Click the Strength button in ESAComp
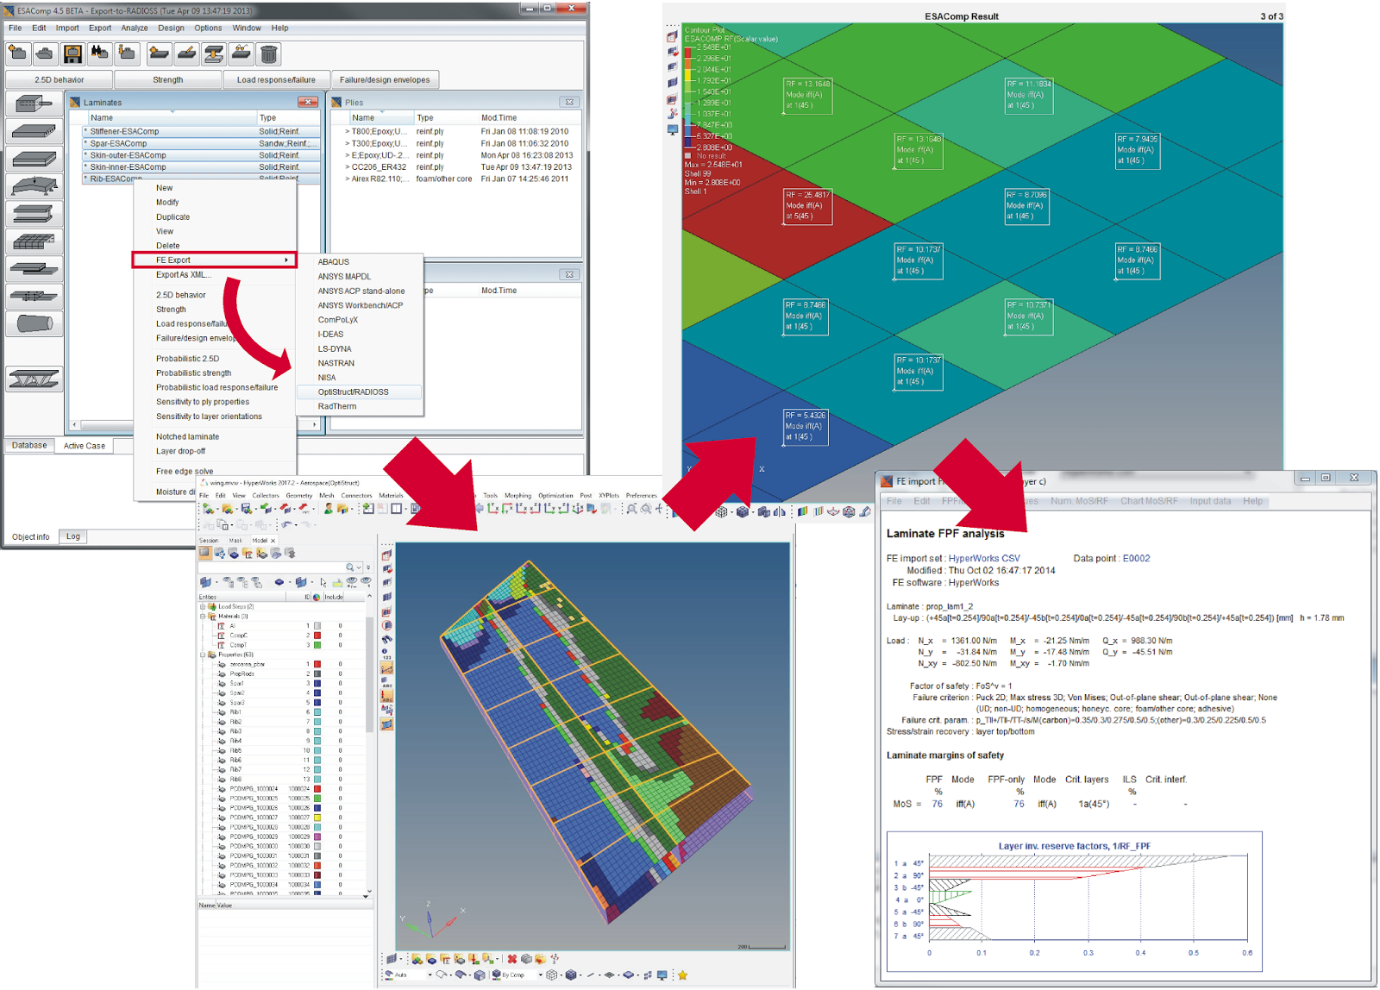Image resolution: width=1380 pixels, height=990 pixels. 169,79
